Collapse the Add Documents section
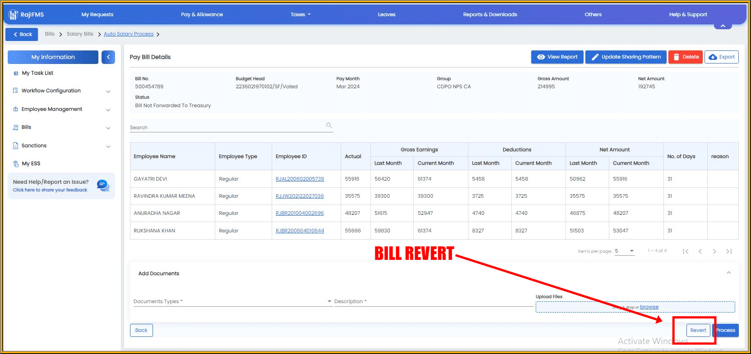This screenshot has width=751, height=354. 728,273
